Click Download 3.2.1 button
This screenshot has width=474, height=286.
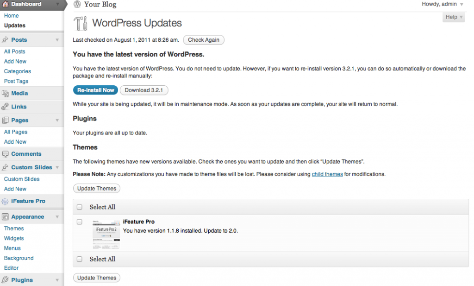(x=144, y=90)
